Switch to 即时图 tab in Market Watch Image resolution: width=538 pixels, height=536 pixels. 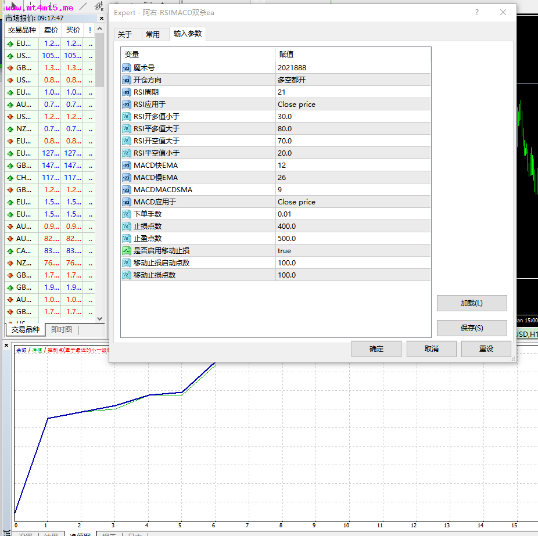[62, 330]
